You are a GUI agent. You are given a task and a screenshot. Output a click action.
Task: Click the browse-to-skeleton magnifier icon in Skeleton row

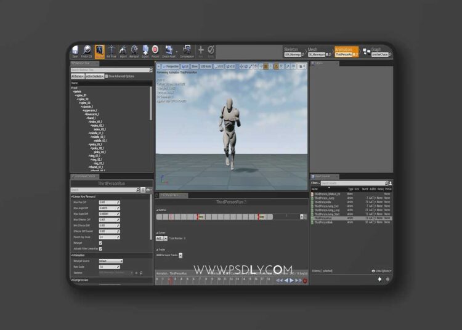(141, 273)
